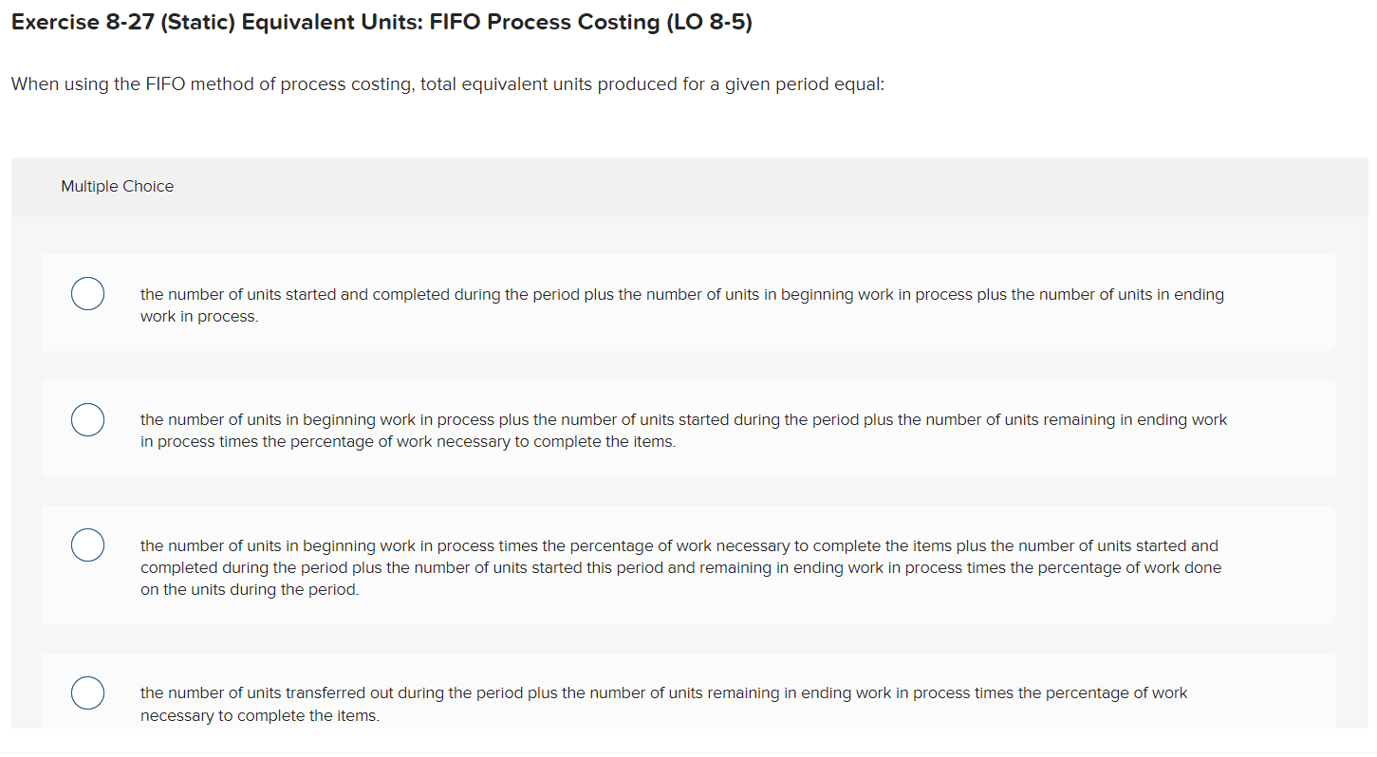Select the radio button beside the second option
The width and height of the screenshot is (1377, 757).
point(87,418)
